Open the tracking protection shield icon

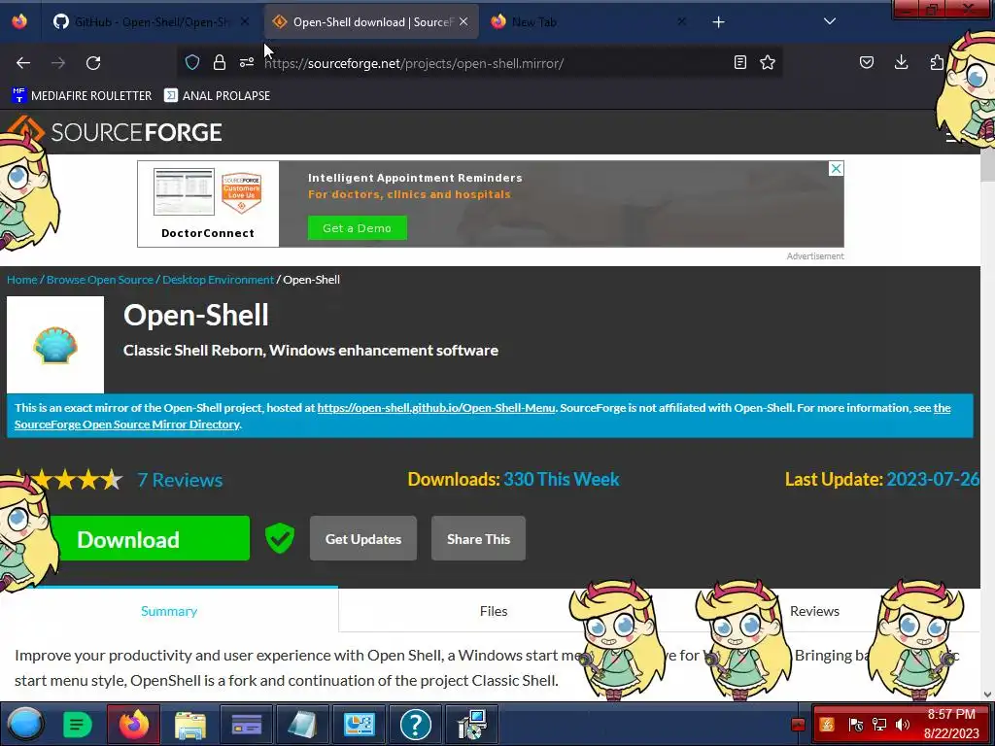[x=192, y=62]
